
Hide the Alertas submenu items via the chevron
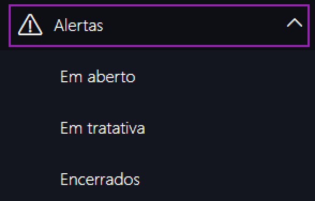294,22
